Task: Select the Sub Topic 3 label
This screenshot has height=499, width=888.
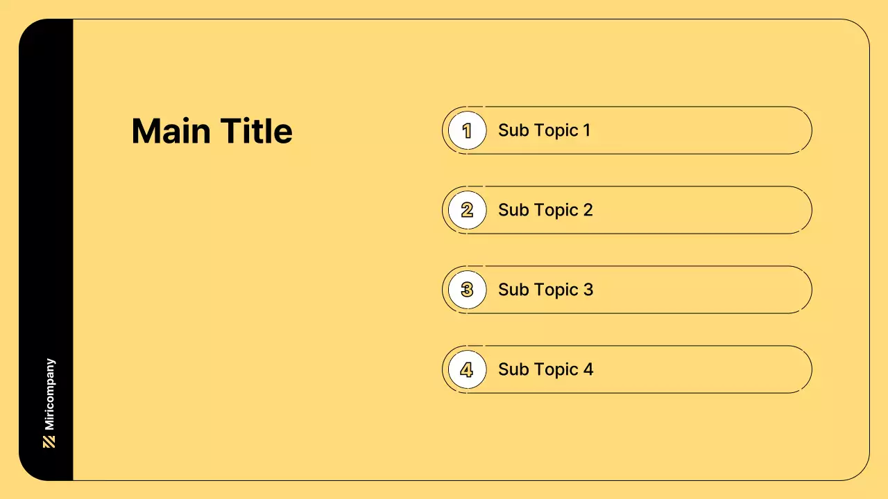Action: pos(545,290)
